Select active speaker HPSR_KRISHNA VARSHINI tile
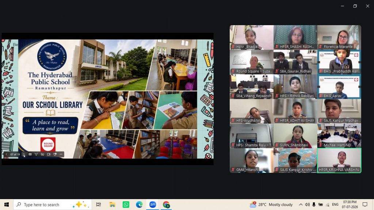374x210 pixels. 339,160
